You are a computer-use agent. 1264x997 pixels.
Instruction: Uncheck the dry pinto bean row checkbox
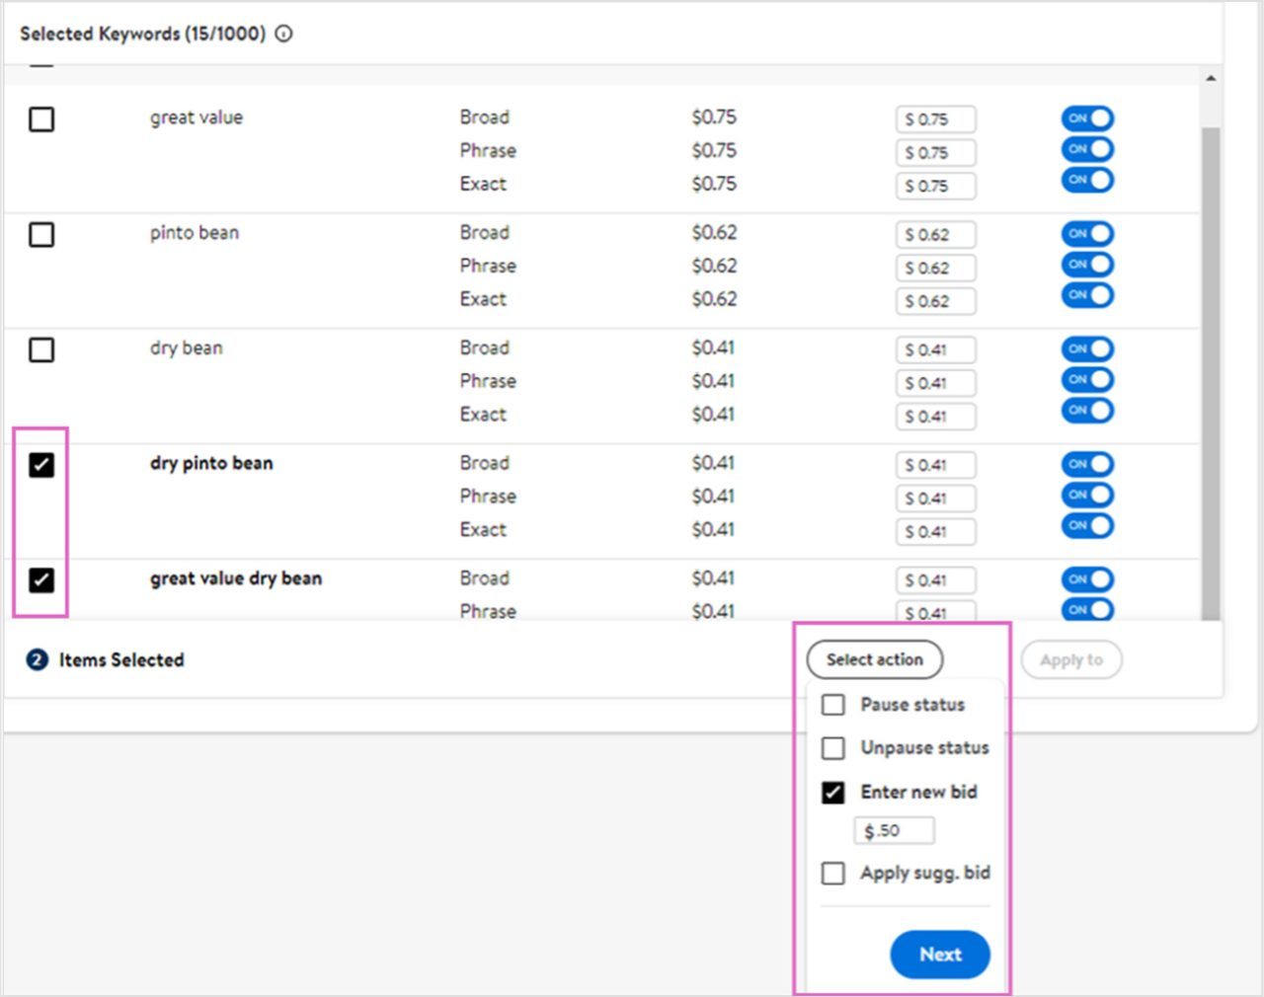pyautogui.click(x=40, y=466)
